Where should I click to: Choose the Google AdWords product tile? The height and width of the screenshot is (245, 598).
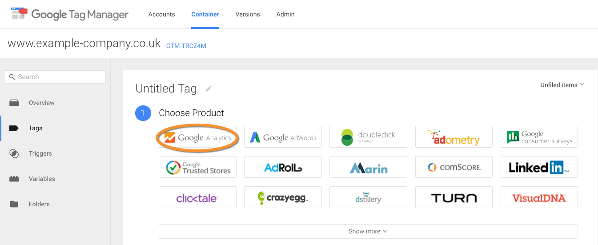click(283, 137)
